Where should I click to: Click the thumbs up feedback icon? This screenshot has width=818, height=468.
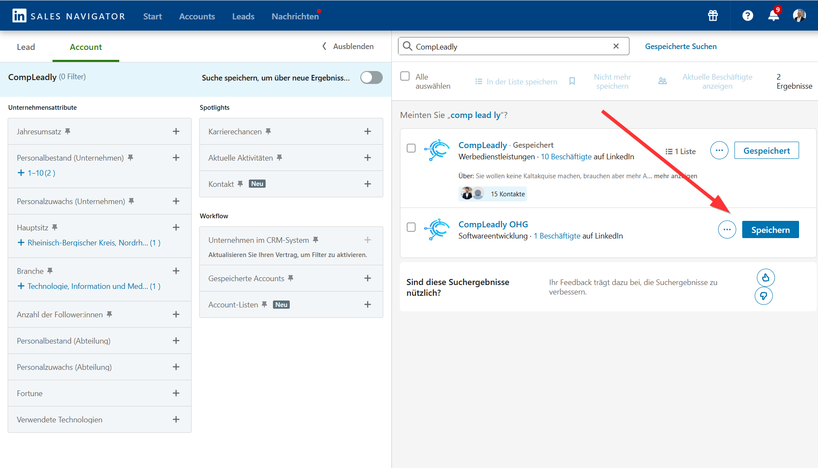(766, 278)
